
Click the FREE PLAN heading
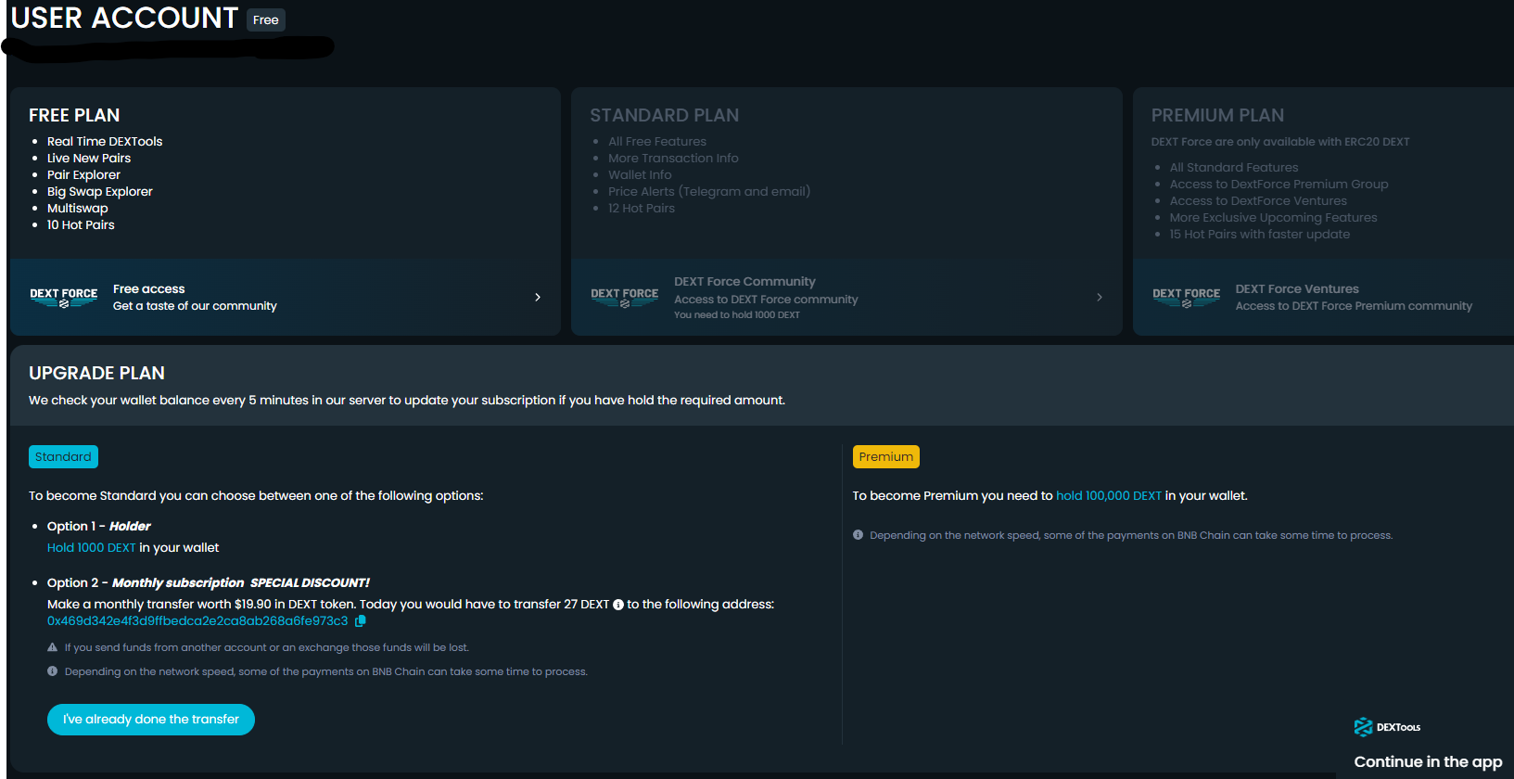[74, 115]
